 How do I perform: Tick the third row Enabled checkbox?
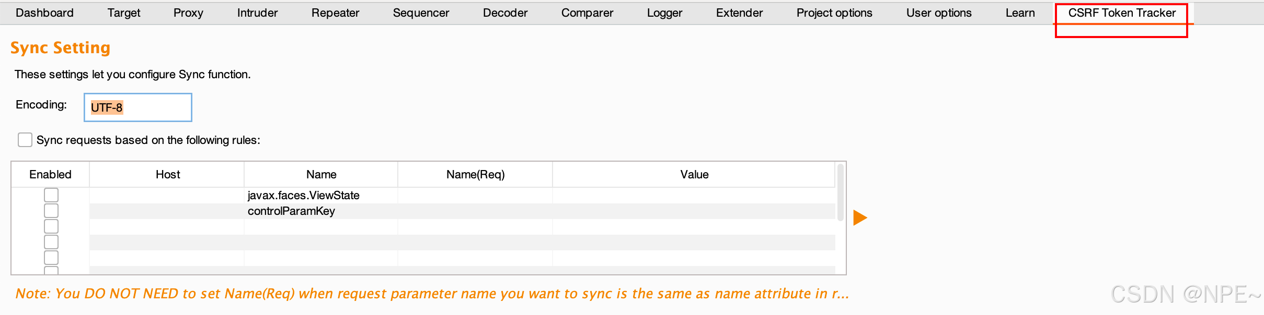click(x=51, y=226)
